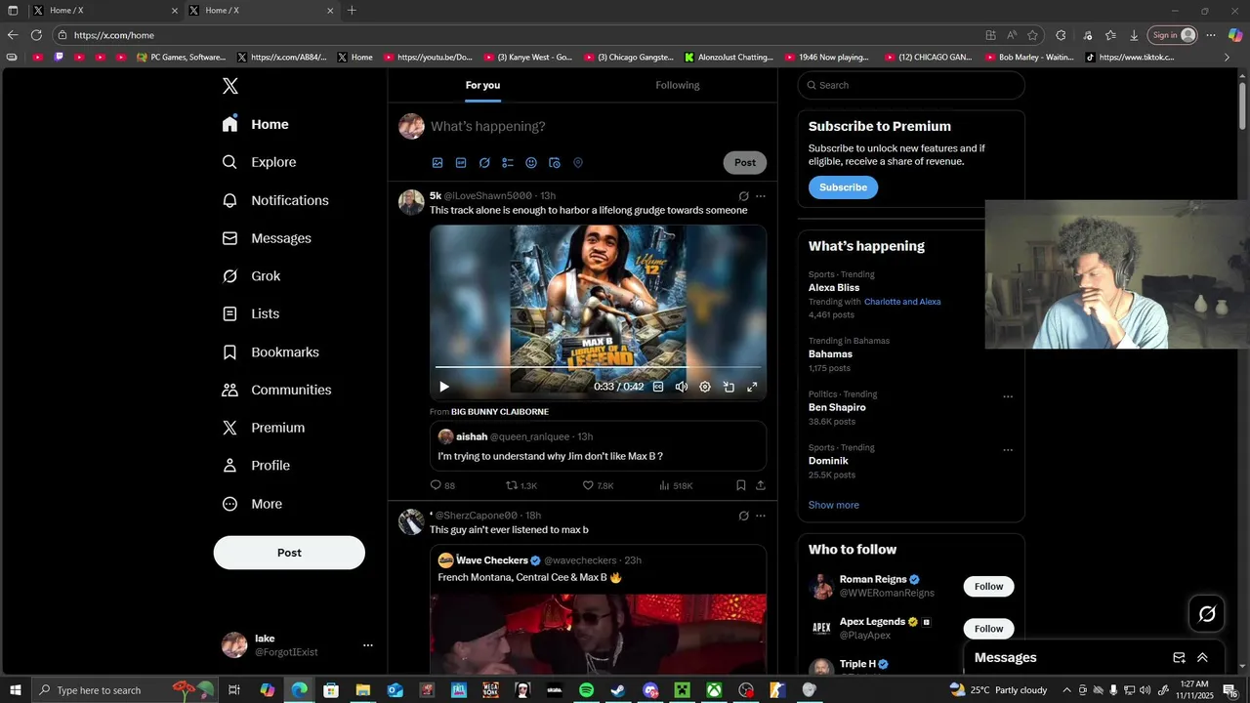The image size is (1250, 703).
Task: Open options for the Dominik trend
Action: (1008, 451)
